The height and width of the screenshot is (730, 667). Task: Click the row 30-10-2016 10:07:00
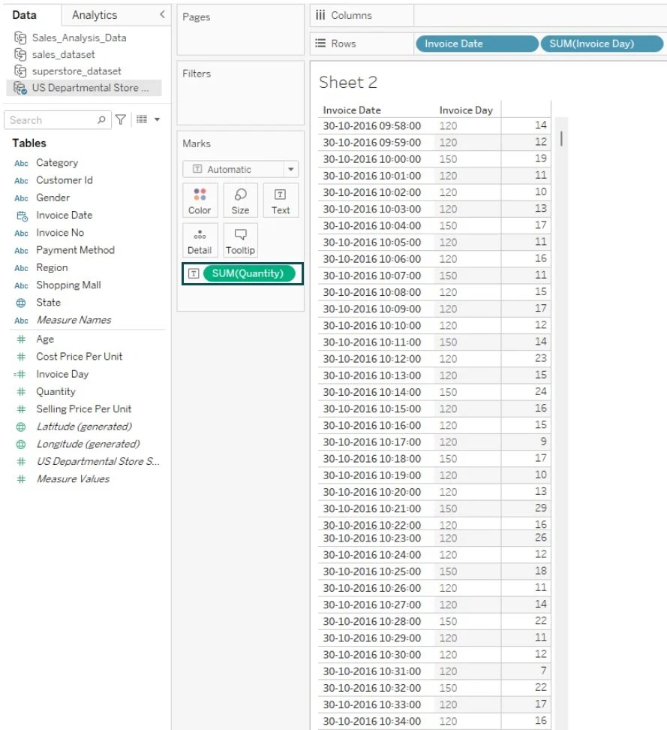(434, 276)
